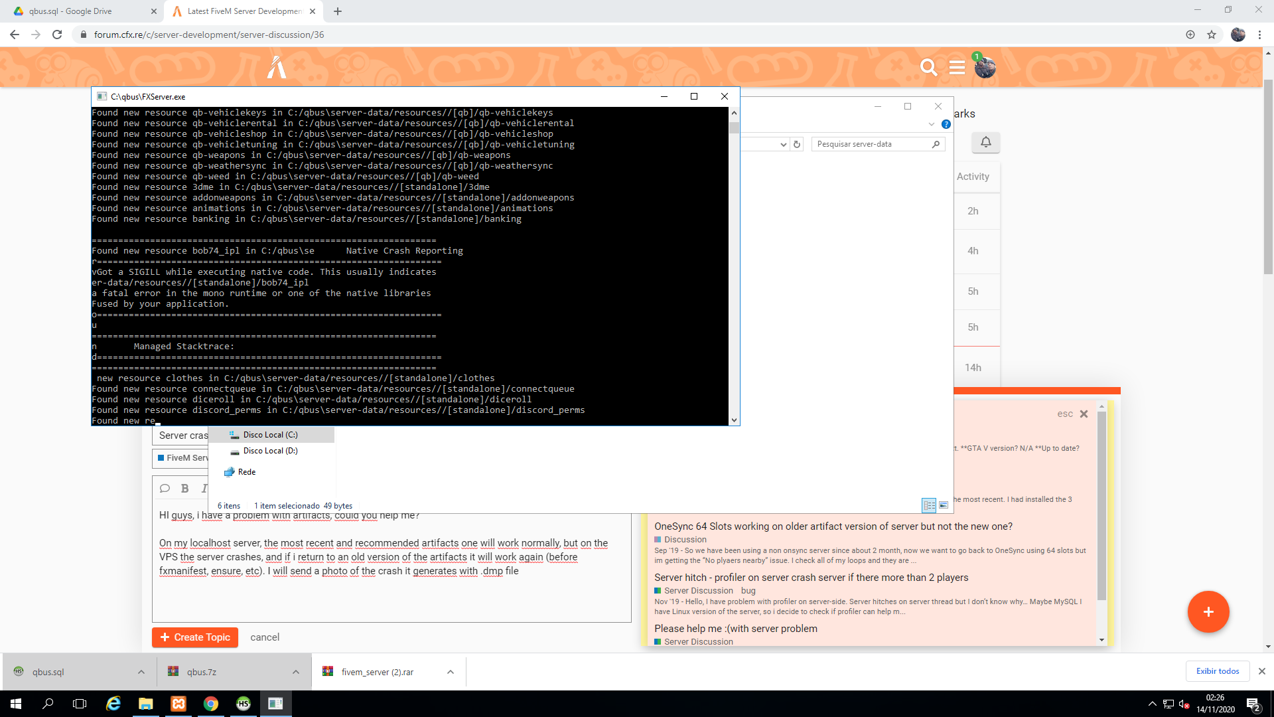Screen dimensions: 1274x717
Task: Open your forum profile avatar
Action: point(985,67)
